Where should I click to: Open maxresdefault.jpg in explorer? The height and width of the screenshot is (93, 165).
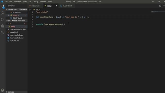tap(16, 35)
